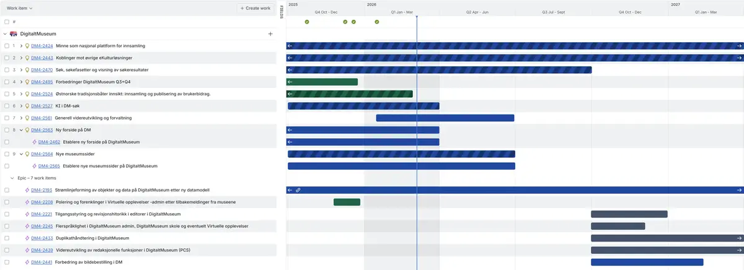Screen dimensions: 744x270
Task: Open the Work item dropdown
Action: [x=19, y=8]
